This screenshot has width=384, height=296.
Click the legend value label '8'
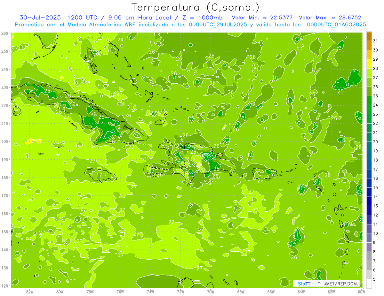click(374, 252)
